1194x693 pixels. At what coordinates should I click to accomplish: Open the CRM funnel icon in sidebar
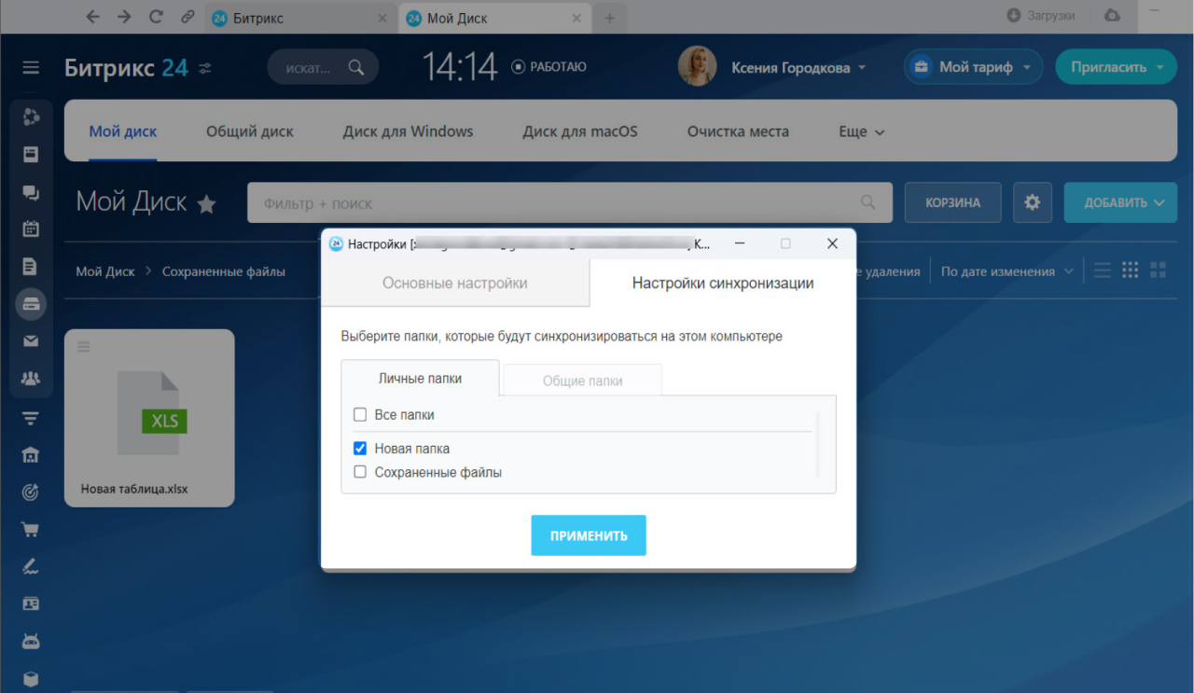click(31, 418)
